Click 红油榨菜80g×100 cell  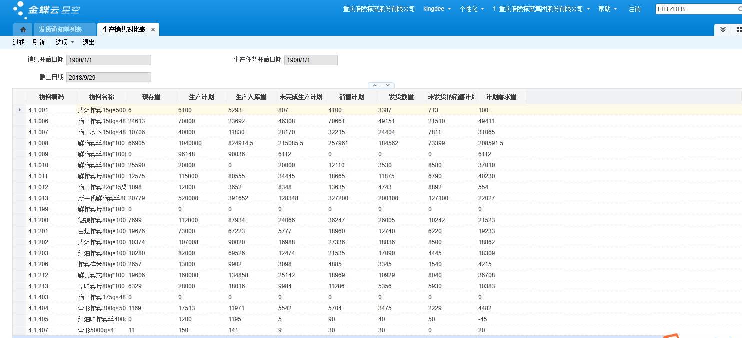tap(102, 253)
